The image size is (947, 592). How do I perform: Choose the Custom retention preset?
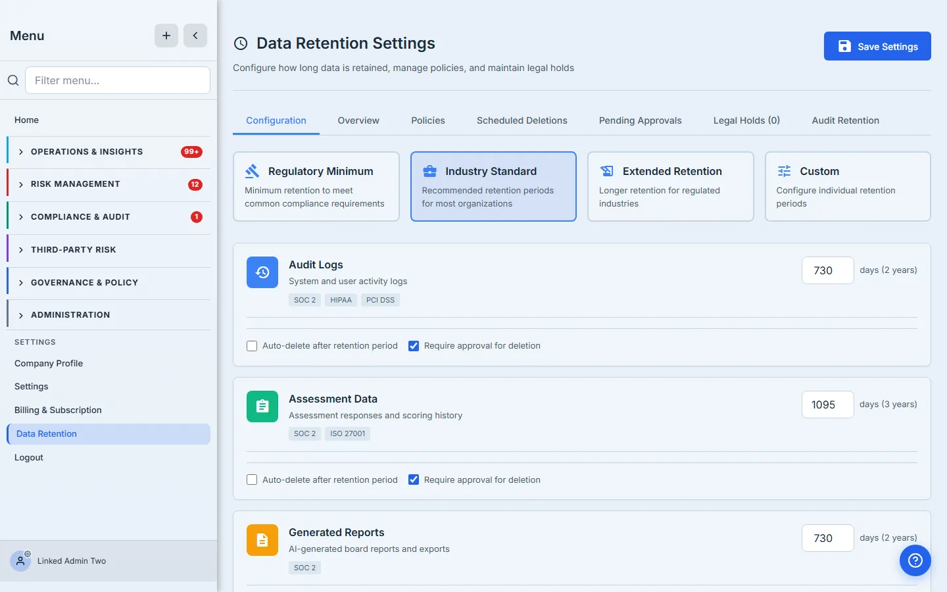pyautogui.click(x=848, y=187)
